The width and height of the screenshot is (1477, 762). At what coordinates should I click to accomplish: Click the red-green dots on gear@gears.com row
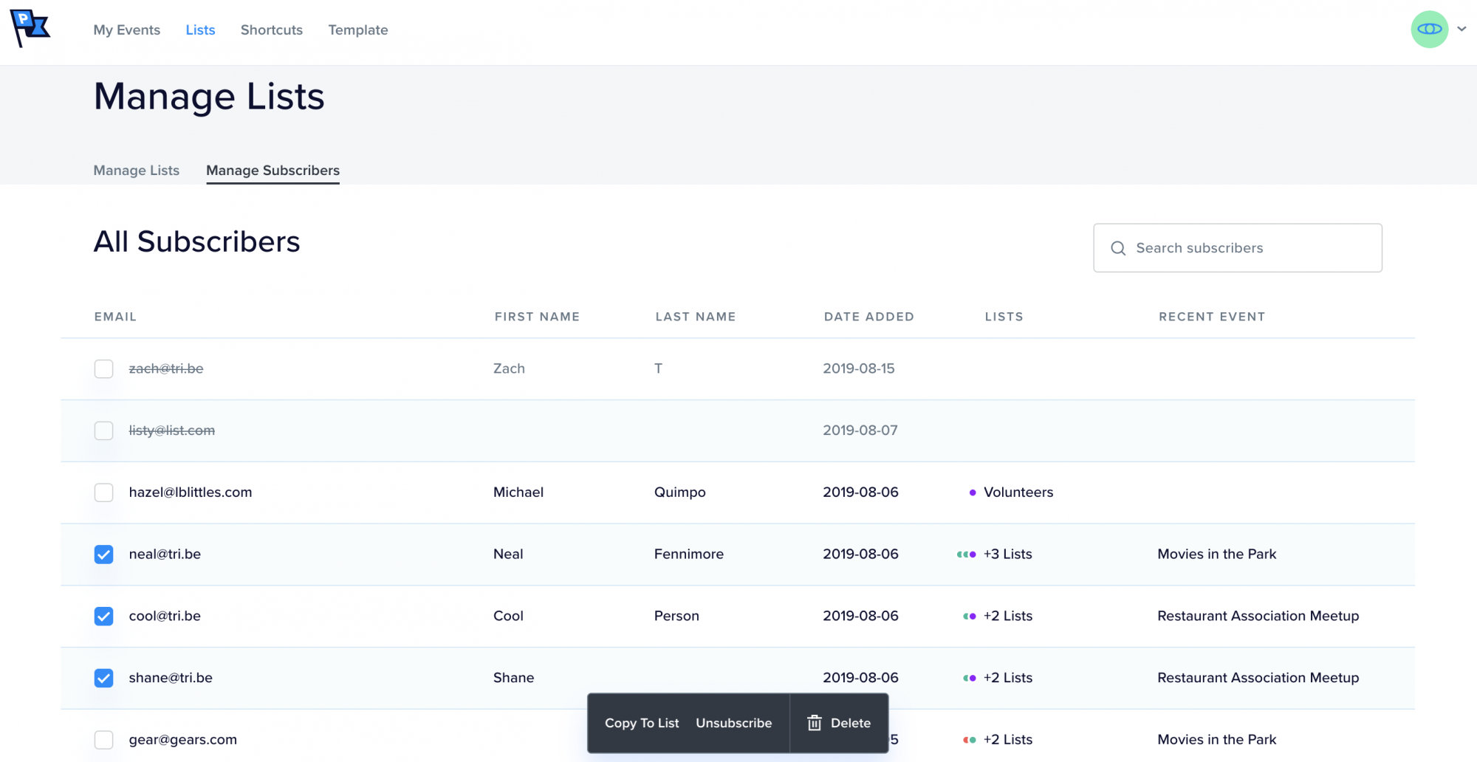coord(970,739)
